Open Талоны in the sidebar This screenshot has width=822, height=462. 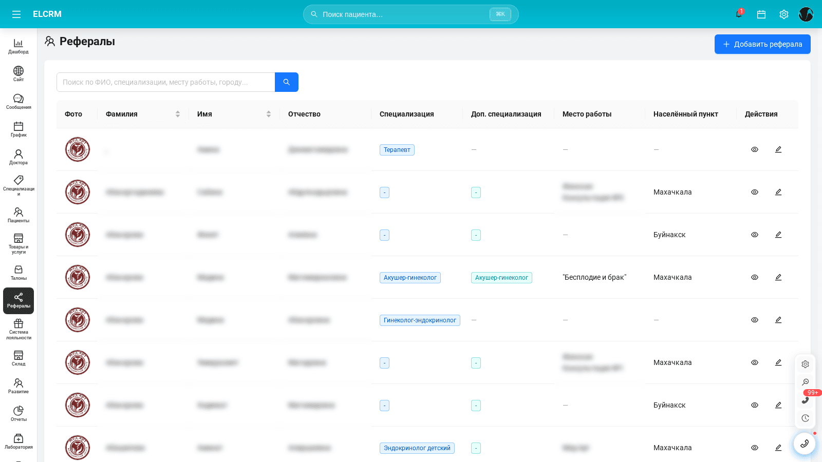[18, 273]
